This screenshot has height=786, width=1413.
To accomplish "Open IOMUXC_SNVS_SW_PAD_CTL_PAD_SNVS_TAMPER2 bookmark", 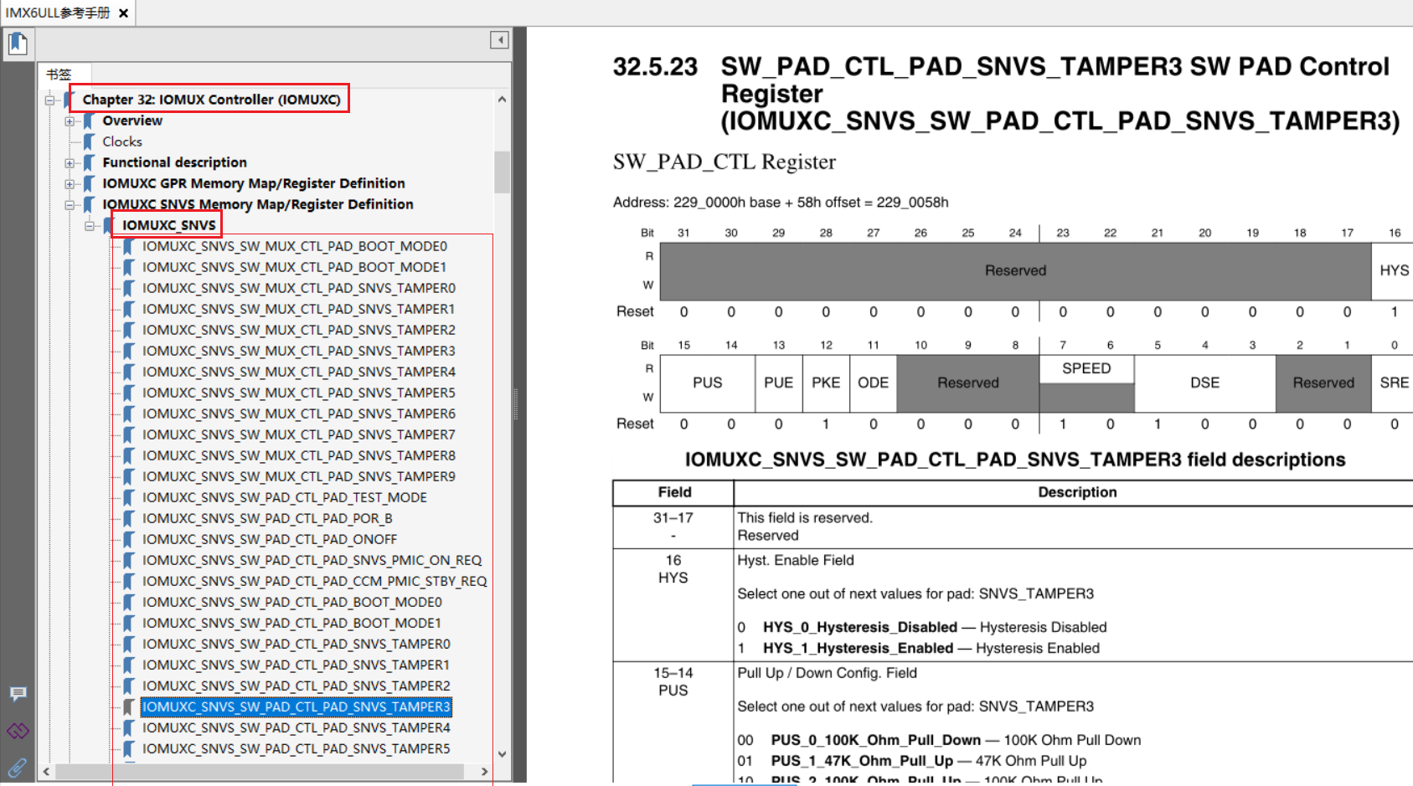I will click(297, 686).
